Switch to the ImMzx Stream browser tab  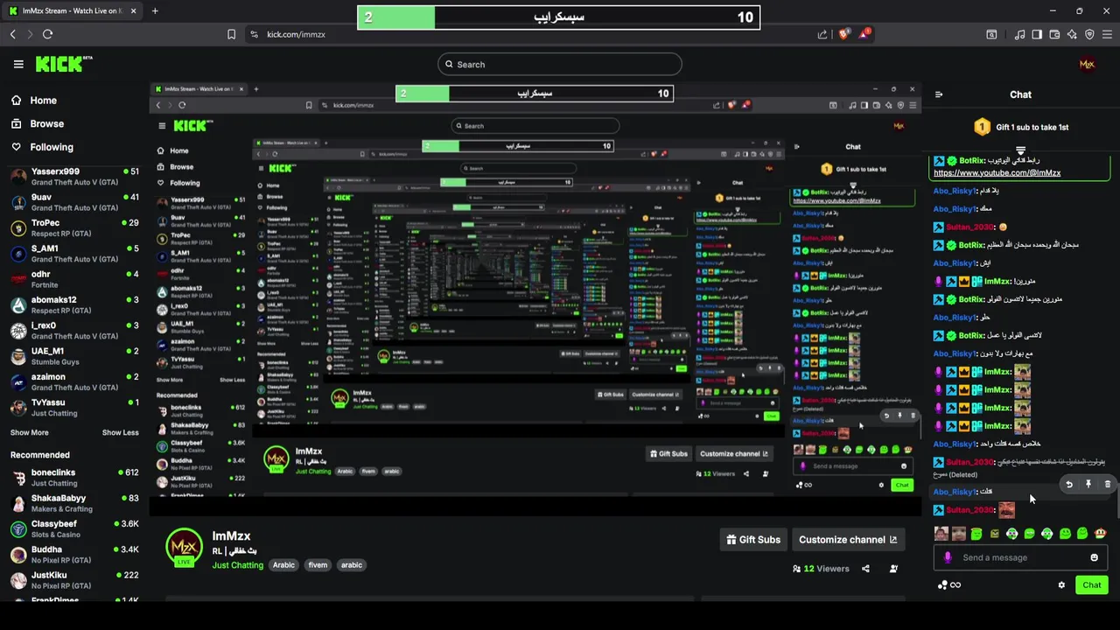click(73, 10)
